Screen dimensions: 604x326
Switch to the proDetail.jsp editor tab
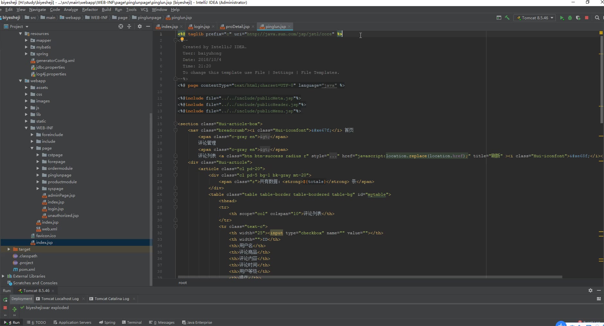click(x=237, y=27)
